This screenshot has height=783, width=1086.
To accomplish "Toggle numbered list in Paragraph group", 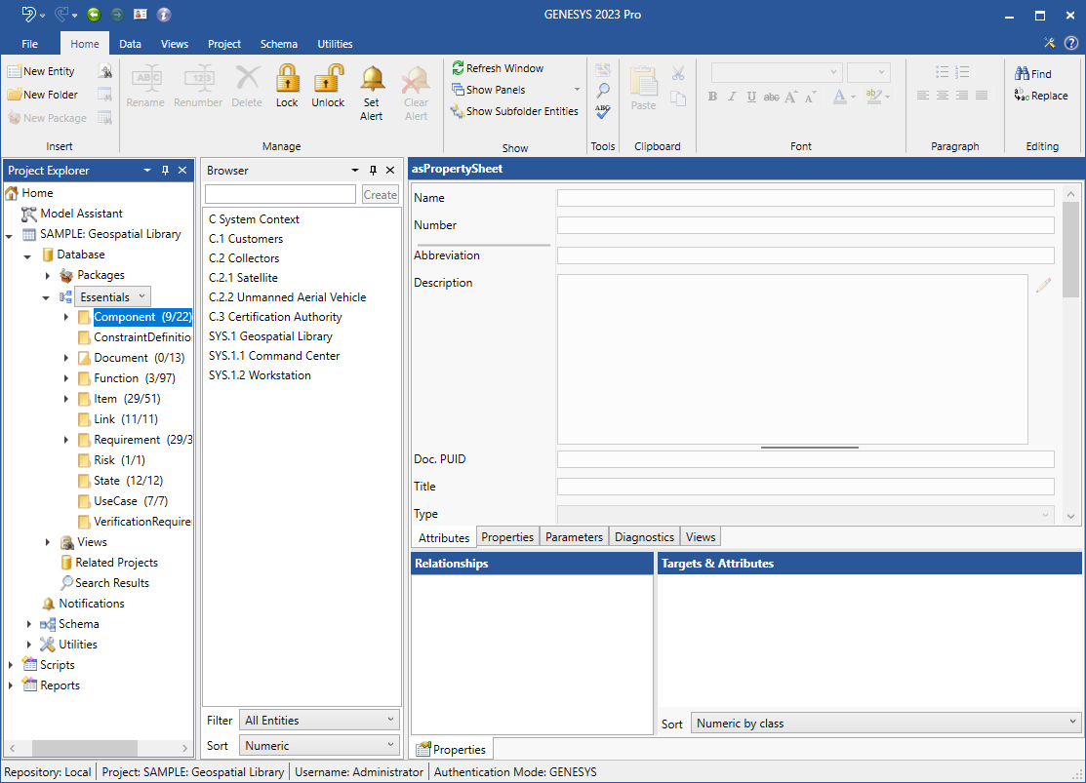I will pos(962,71).
